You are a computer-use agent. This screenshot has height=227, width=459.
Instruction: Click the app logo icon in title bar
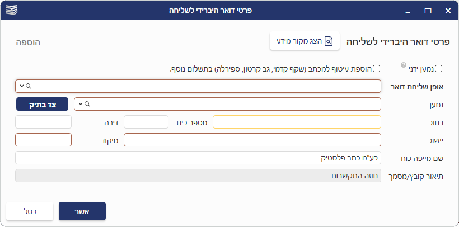point(11,11)
